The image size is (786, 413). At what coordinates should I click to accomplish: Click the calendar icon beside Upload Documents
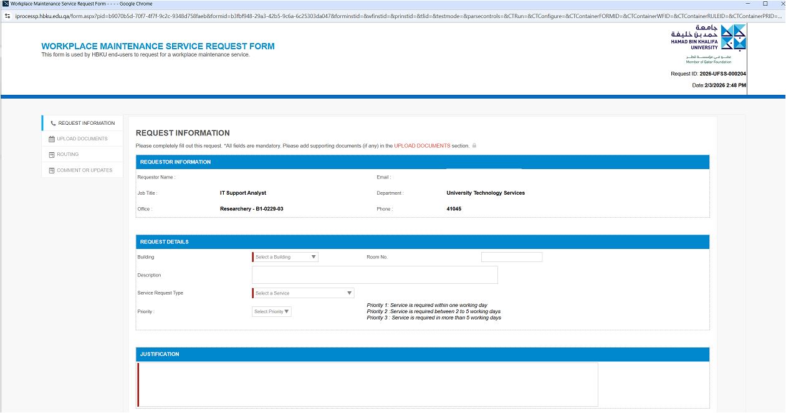[52, 139]
